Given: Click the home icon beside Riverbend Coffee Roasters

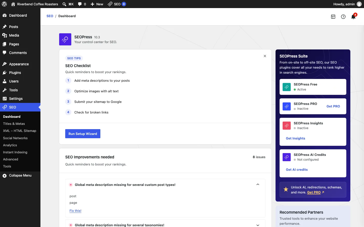Looking at the screenshot, I should (x=13, y=4).
